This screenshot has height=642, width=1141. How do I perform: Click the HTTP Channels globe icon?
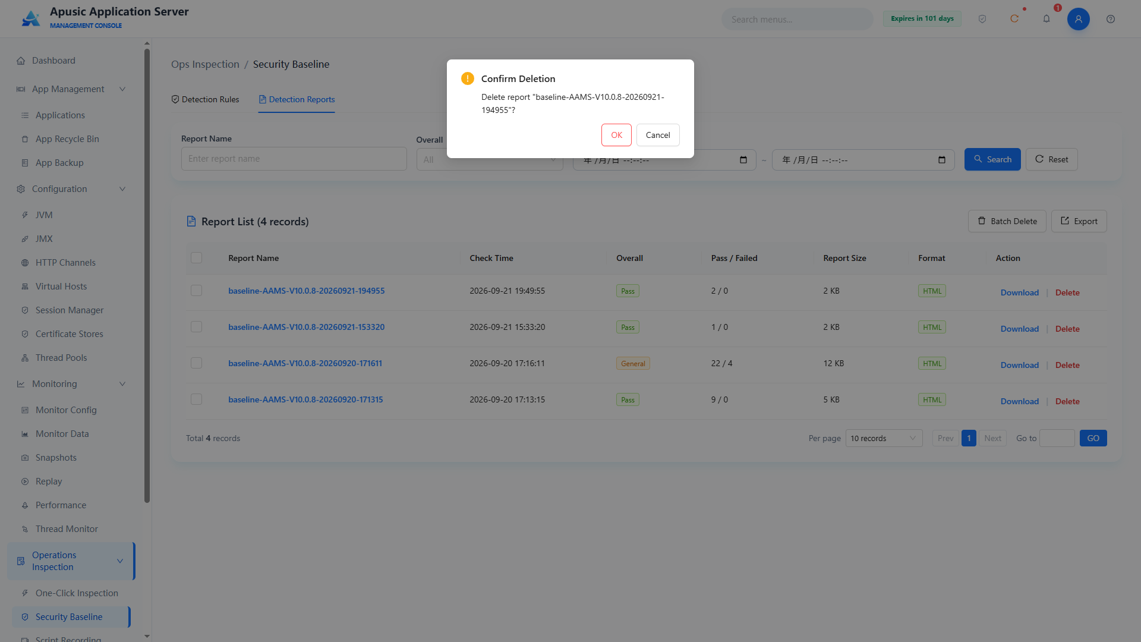(25, 263)
